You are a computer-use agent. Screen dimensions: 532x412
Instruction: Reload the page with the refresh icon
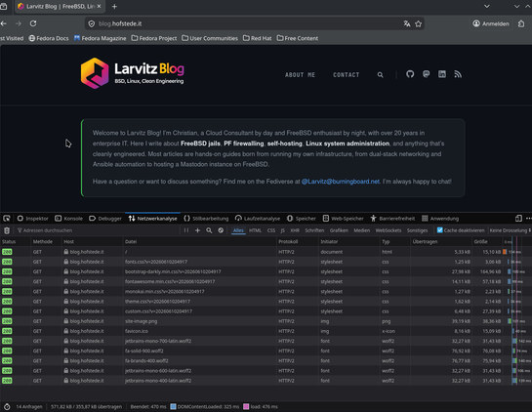click(33, 23)
